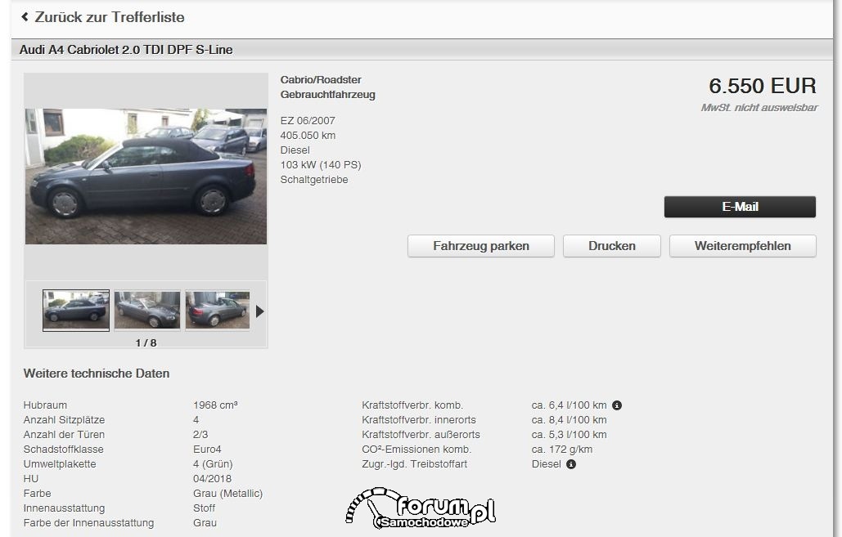This screenshot has height=537, width=842.
Task: Click the HU value 04/2018
Action: pyautogui.click(x=212, y=478)
